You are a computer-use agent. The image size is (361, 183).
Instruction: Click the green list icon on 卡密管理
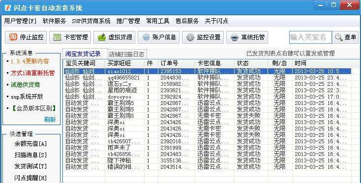tap(57, 37)
